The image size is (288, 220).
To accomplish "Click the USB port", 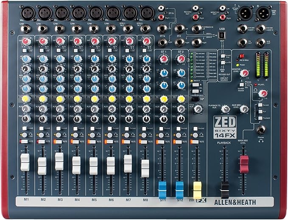I will (222, 35).
